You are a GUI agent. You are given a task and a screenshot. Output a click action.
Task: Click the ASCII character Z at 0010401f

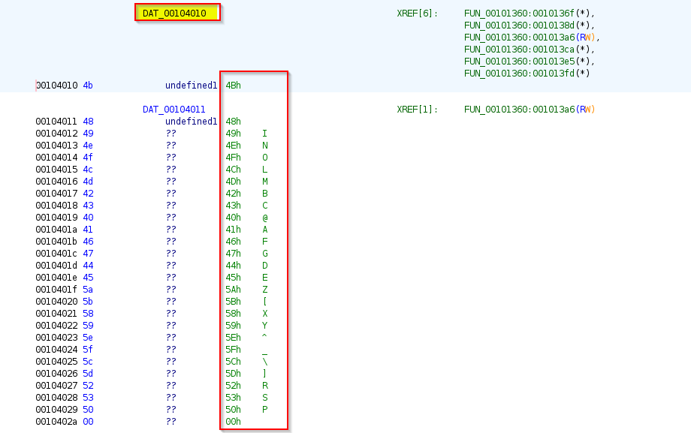tap(265, 290)
